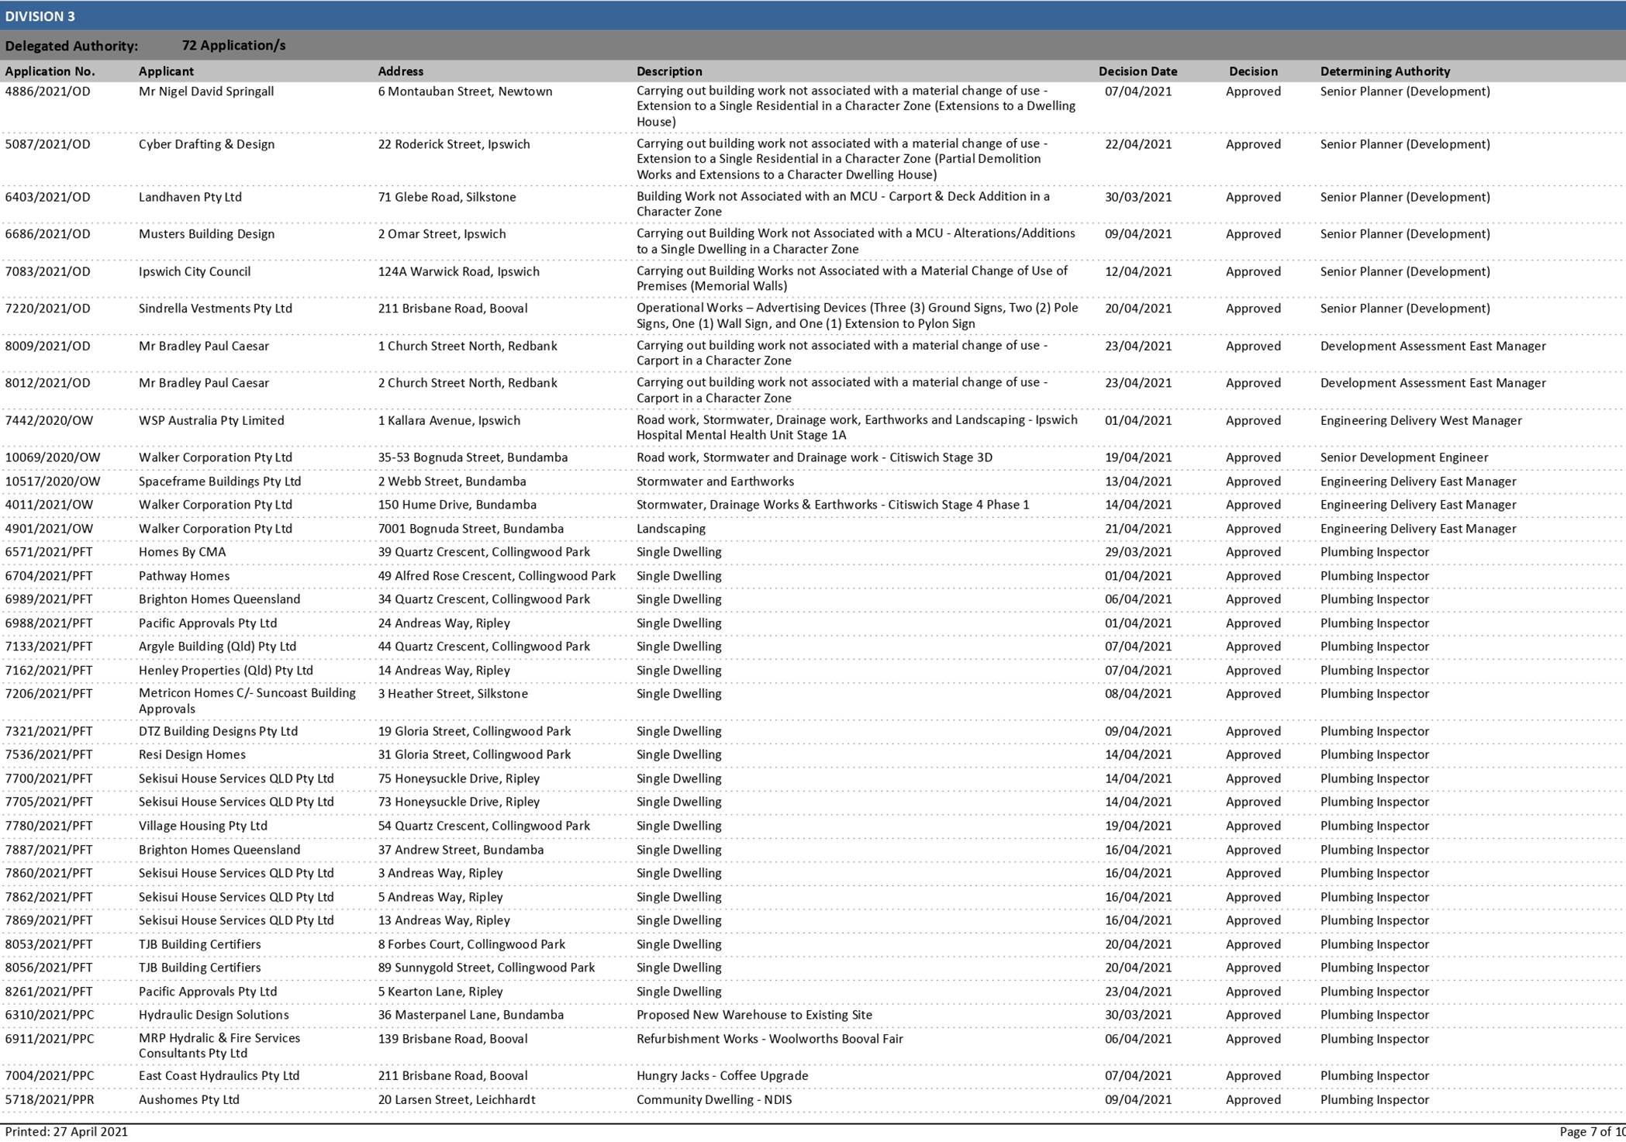Viewport: 1626px width, 1142px height.
Task: Select application 7442/2020/OW row
Action: click(x=49, y=420)
